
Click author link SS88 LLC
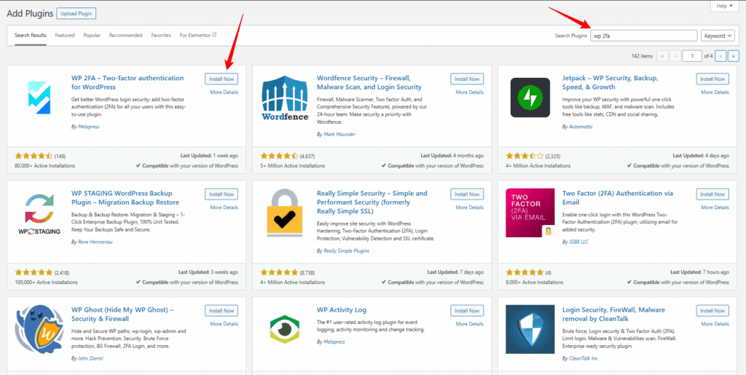(580, 242)
